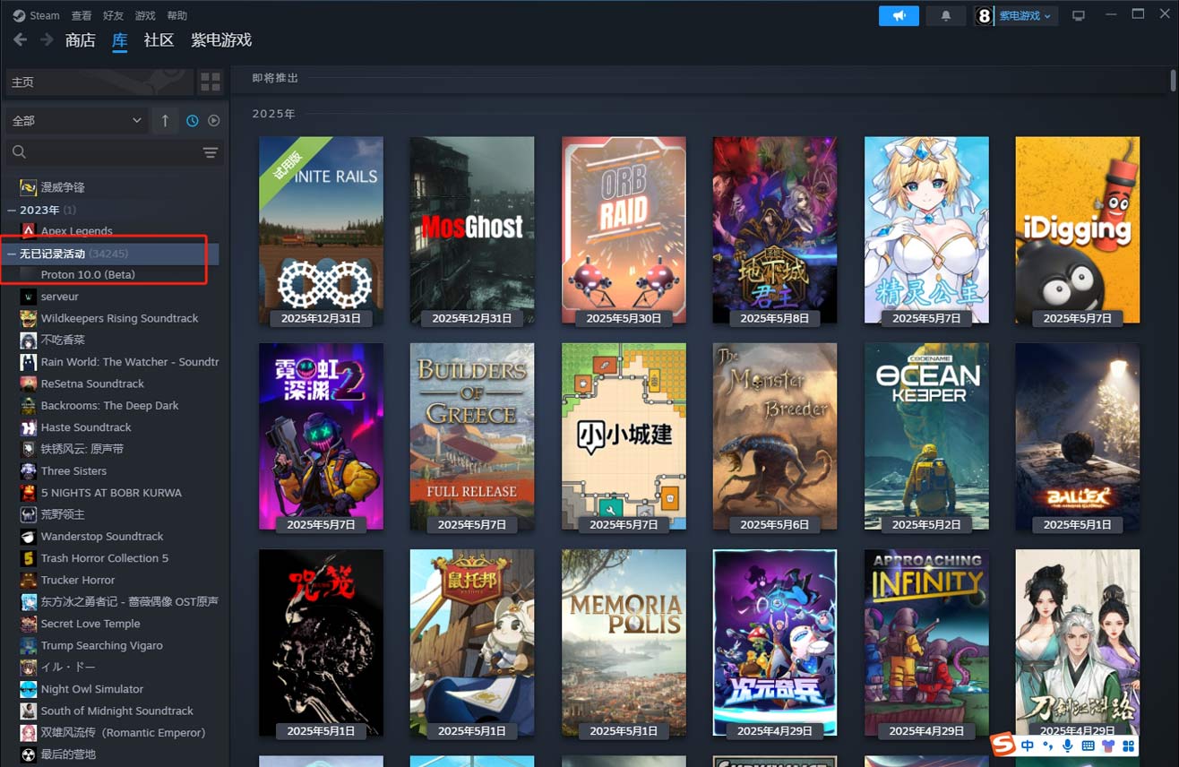Screen dimensions: 1179x767
Task: Open the Ocean Keeper game cover
Action: point(926,436)
